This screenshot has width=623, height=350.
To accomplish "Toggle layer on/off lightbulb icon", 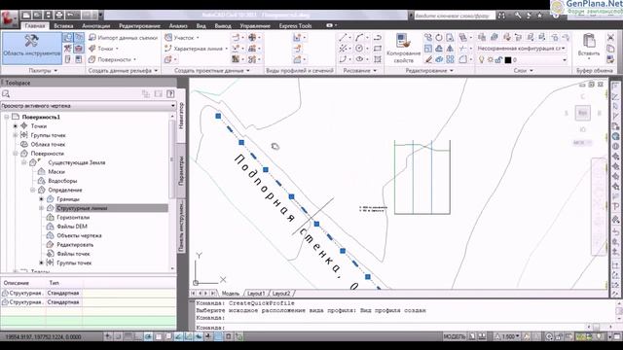I will [x=481, y=60].
